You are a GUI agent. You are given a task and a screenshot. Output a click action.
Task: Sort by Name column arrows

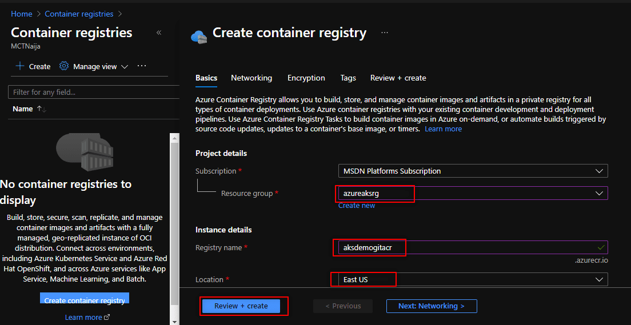[x=42, y=109]
